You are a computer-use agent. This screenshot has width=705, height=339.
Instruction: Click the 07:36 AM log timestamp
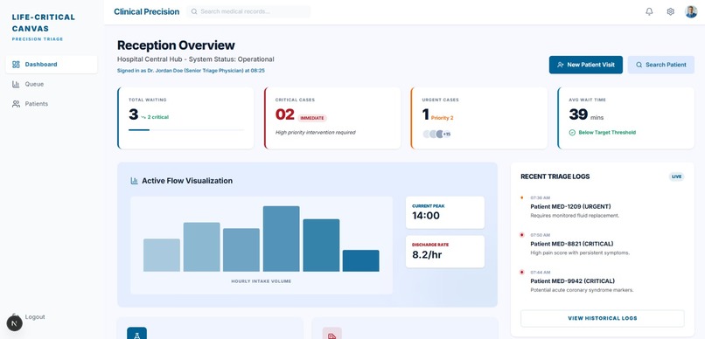point(540,197)
